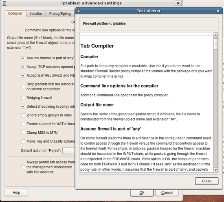The width and height of the screenshot is (224, 202).
Task: Click the 'Output file name' heading in help text
Action: coord(97,105)
